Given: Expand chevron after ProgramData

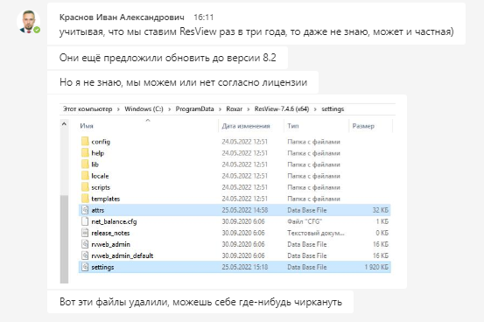Looking at the screenshot, I should [220, 109].
